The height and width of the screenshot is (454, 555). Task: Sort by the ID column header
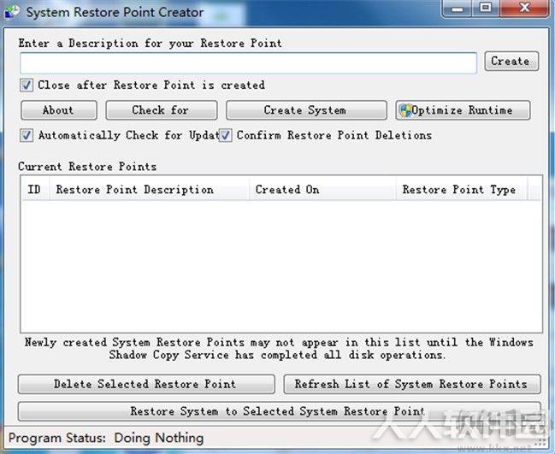pos(35,190)
